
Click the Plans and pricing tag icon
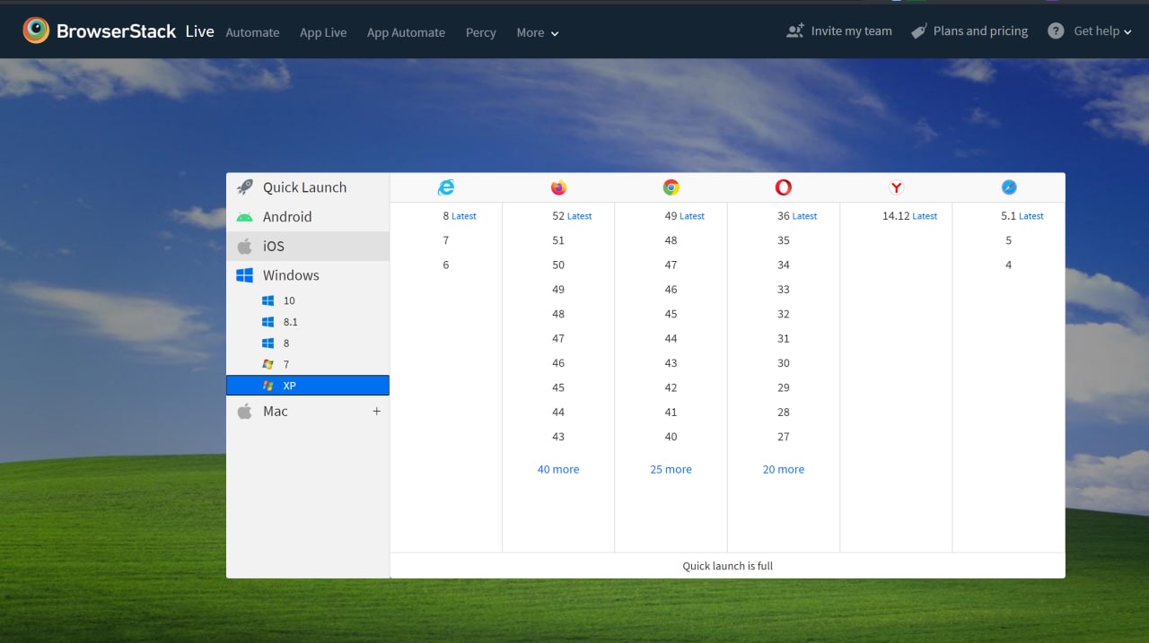coord(918,30)
